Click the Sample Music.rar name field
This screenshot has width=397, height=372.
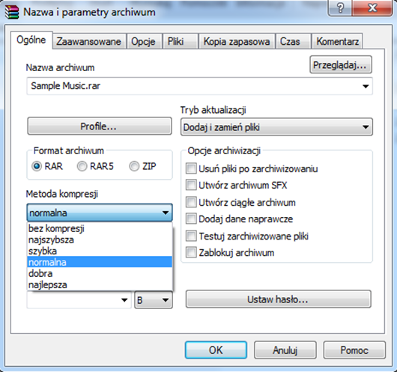pos(199,86)
